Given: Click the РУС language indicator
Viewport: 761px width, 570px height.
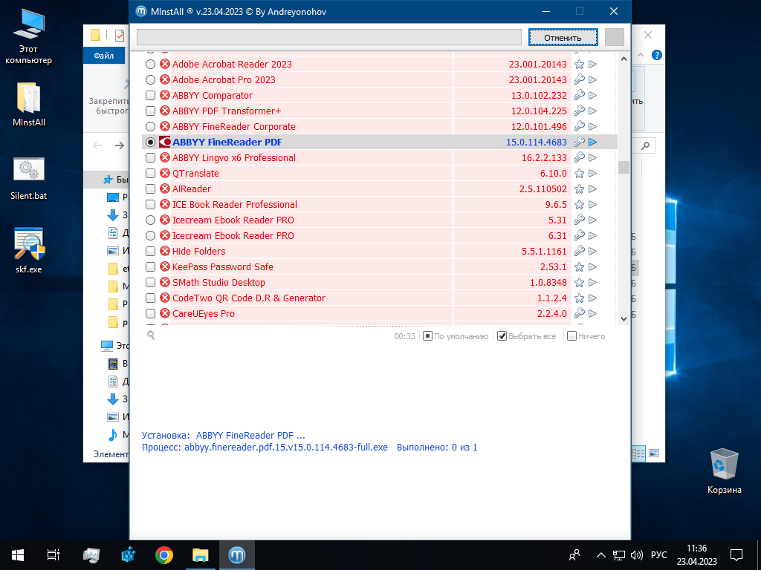Looking at the screenshot, I should [x=659, y=555].
